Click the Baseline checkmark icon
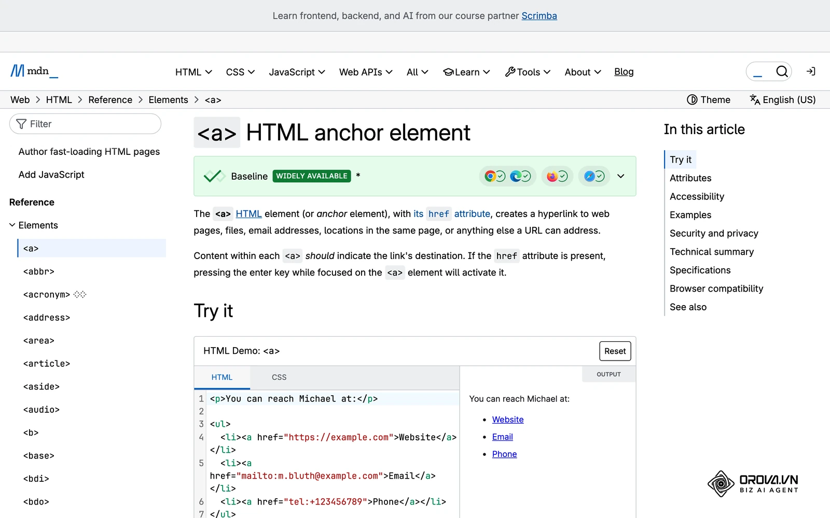Viewport: 830px width, 518px height. coord(214,176)
